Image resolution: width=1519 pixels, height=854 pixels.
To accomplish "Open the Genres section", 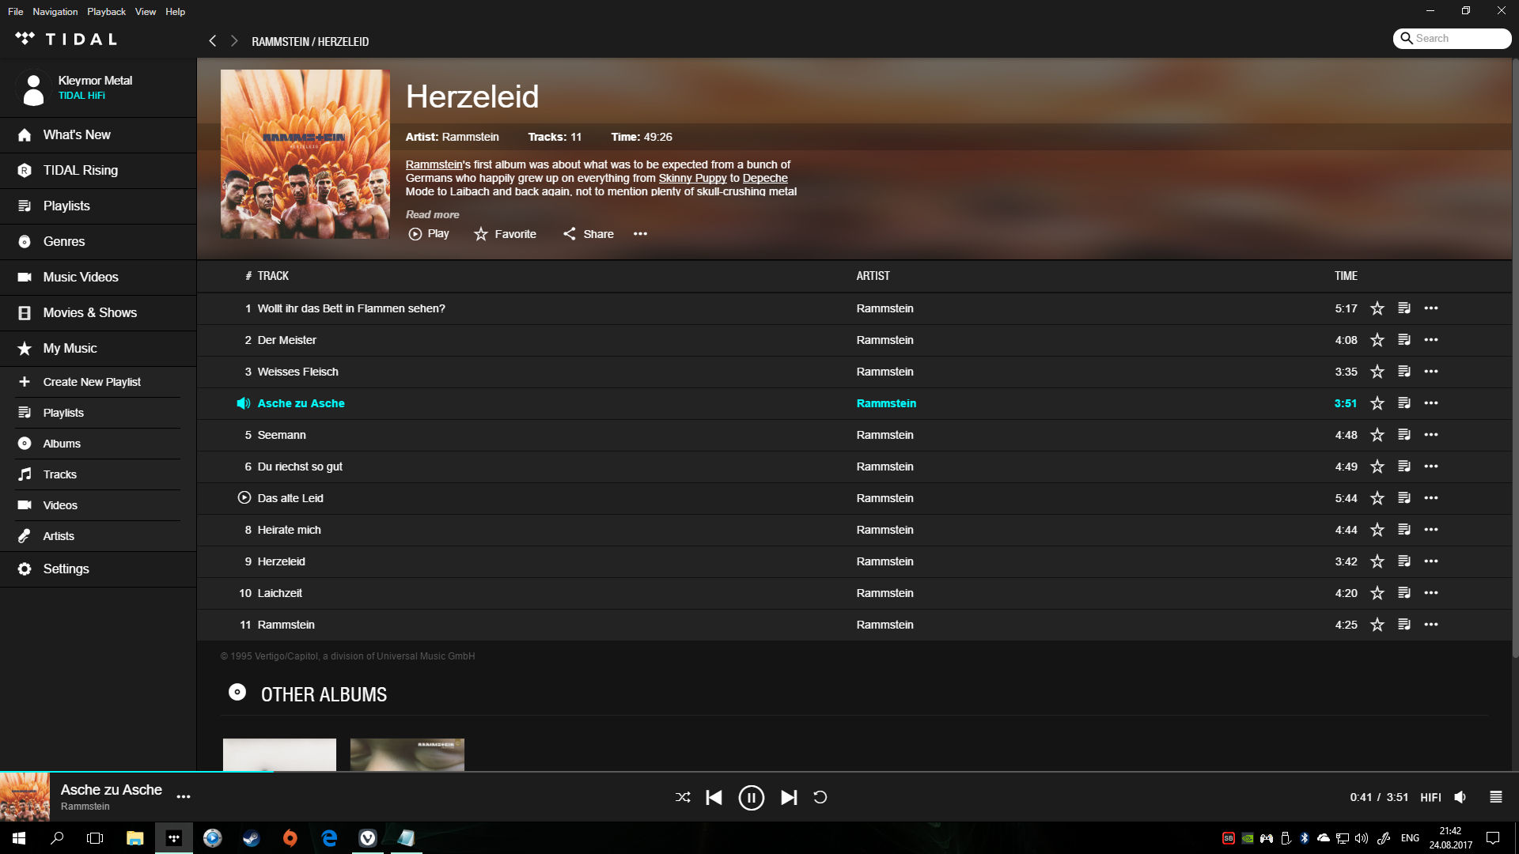I will [98, 242].
